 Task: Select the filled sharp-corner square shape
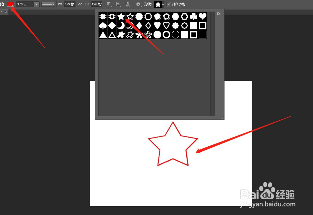point(184,35)
